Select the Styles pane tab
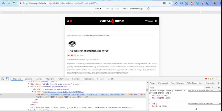This screenshot has width=222, height=111. click(153, 83)
